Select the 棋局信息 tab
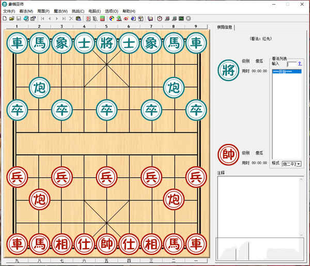The height and width of the screenshot is (266, 310). [224, 27]
